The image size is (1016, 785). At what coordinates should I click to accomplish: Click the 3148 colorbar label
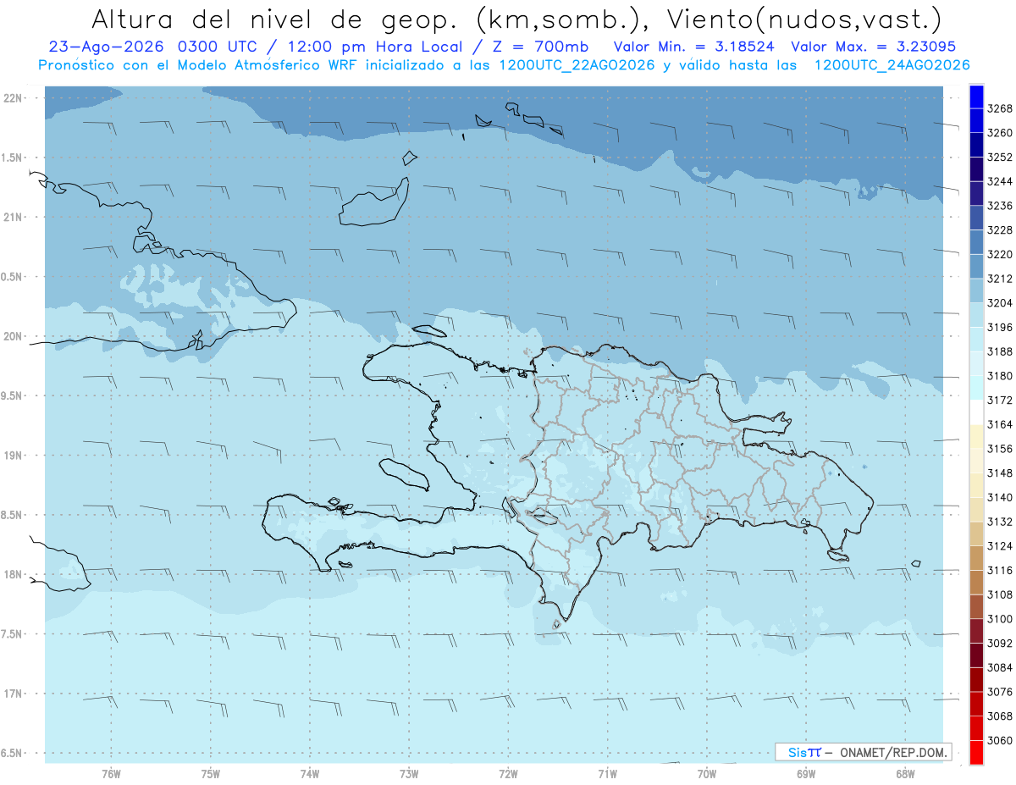pyautogui.click(x=1000, y=473)
